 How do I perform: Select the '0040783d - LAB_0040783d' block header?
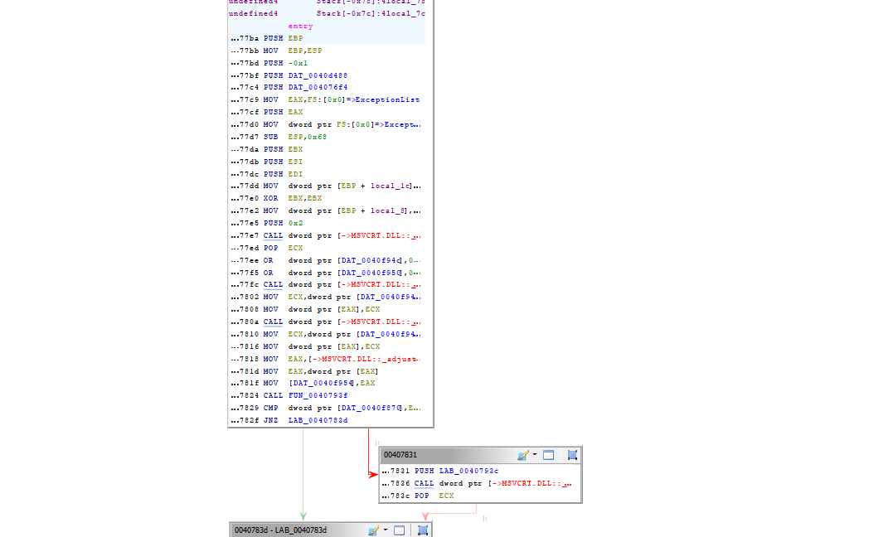click(282, 530)
